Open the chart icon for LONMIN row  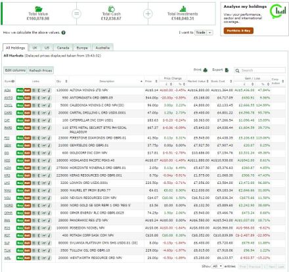click(44, 183)
